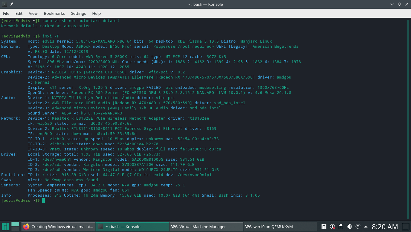Toggle the pin on all desktops icon
Image resolution: width=411 pixels, height=232 pixels.
point(11,4)
